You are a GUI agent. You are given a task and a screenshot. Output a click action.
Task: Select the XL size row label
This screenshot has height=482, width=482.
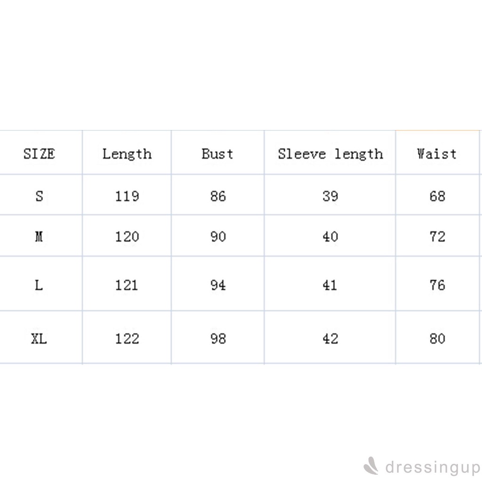pyautogui.click(x=39, y=338)
